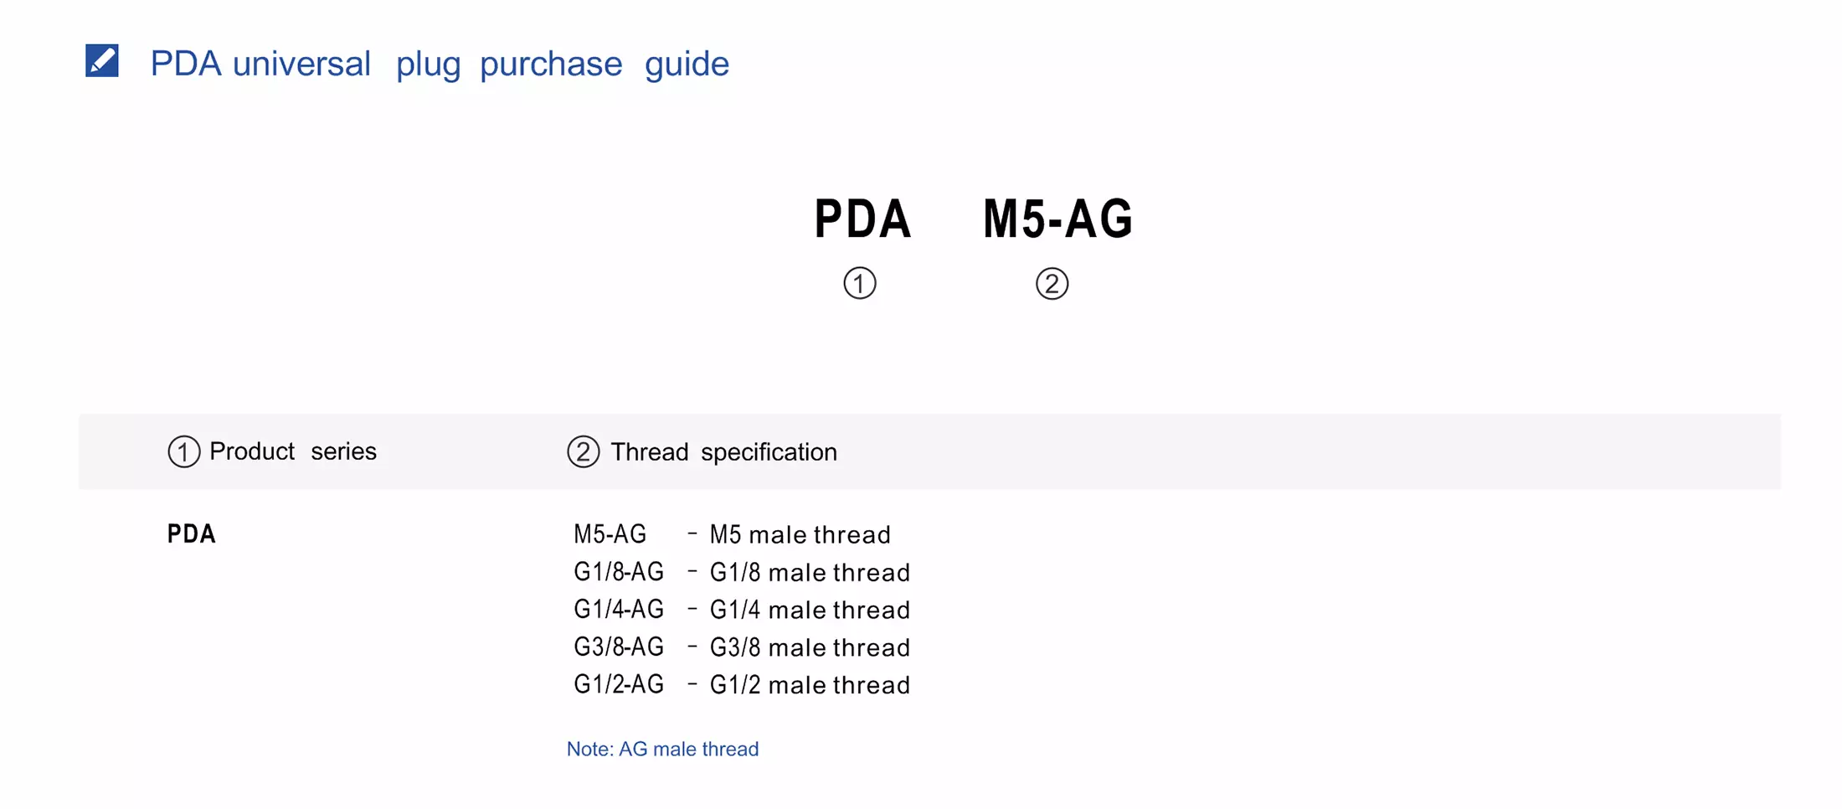The width and height of the screenshot is (1842, 809).
Task: Select the G1/8-AG thread code
Action: click(x=618, y=572)
